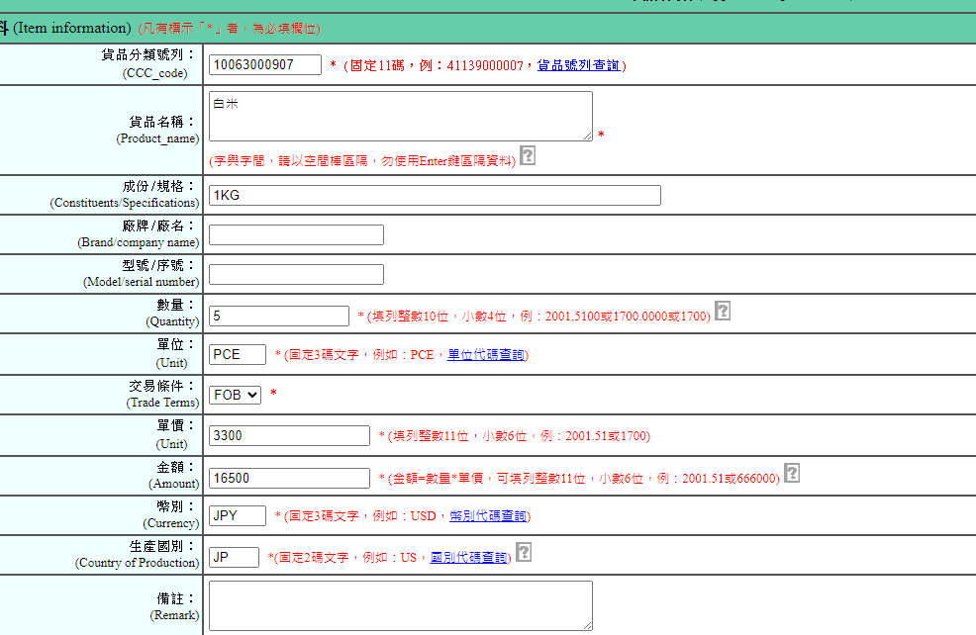
Task: Click the 交易條件 (Trade Terms) label
Action: [163, 394]
